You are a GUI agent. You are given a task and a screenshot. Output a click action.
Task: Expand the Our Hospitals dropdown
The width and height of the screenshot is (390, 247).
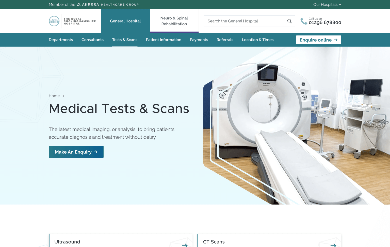pos(327,5)
